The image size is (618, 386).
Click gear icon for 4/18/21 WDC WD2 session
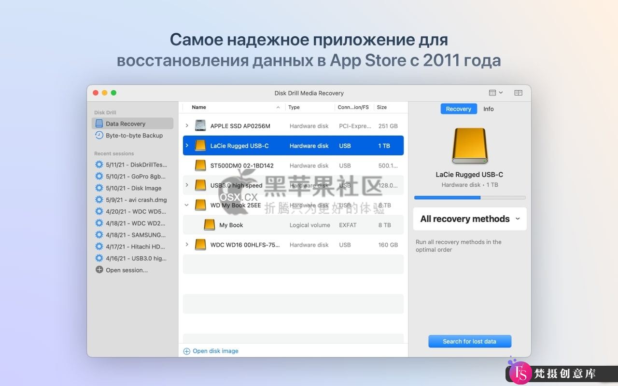99,223
